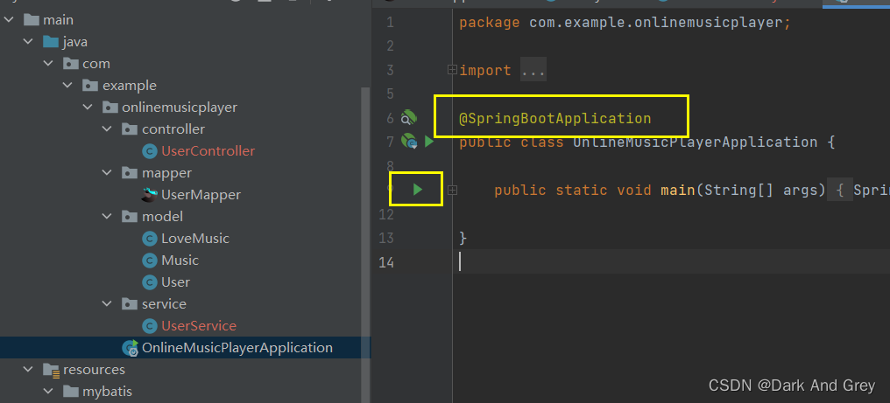The image size is (890, 403).
Task: Select OnlineMusicPlayerApplication label in project tree
Action: 237,348
